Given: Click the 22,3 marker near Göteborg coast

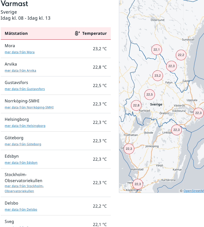Looking at the screenshot, I should [x=129, y=149].
